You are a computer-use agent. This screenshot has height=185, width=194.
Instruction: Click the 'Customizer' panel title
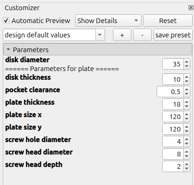(x=22, y=8)
